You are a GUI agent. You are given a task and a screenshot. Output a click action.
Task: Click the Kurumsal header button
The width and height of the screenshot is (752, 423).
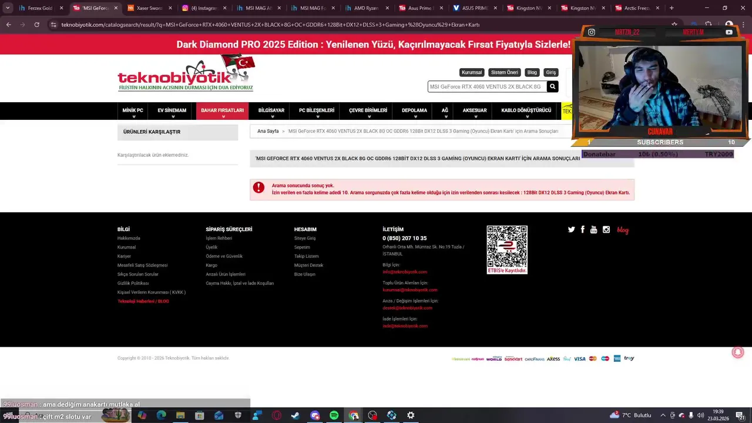click(472, 72)
